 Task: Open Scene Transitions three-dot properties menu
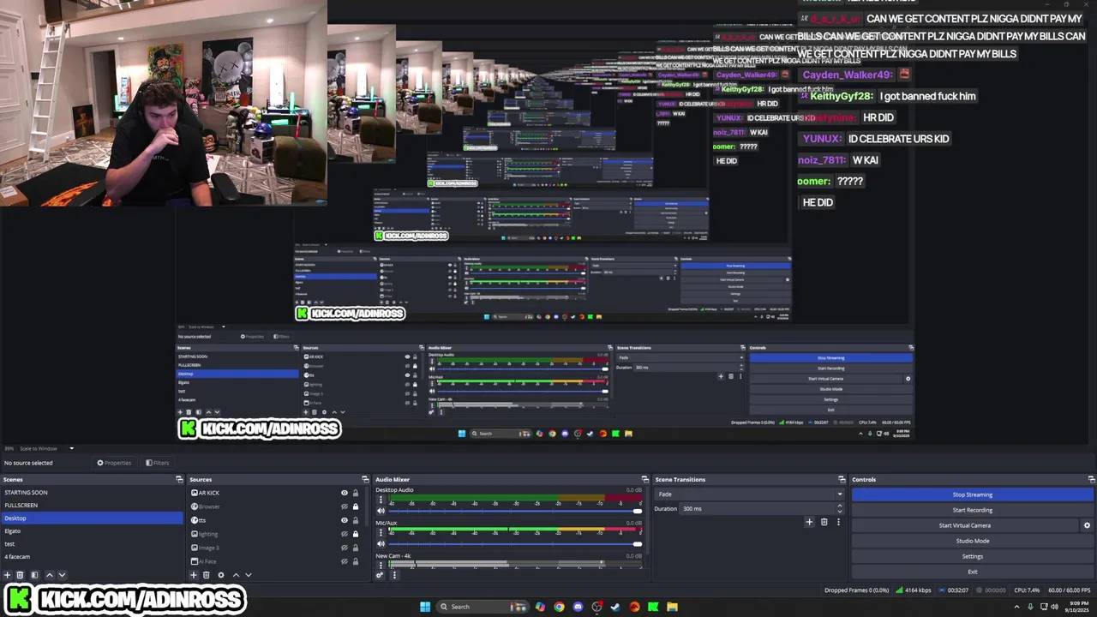pos(838,522)
